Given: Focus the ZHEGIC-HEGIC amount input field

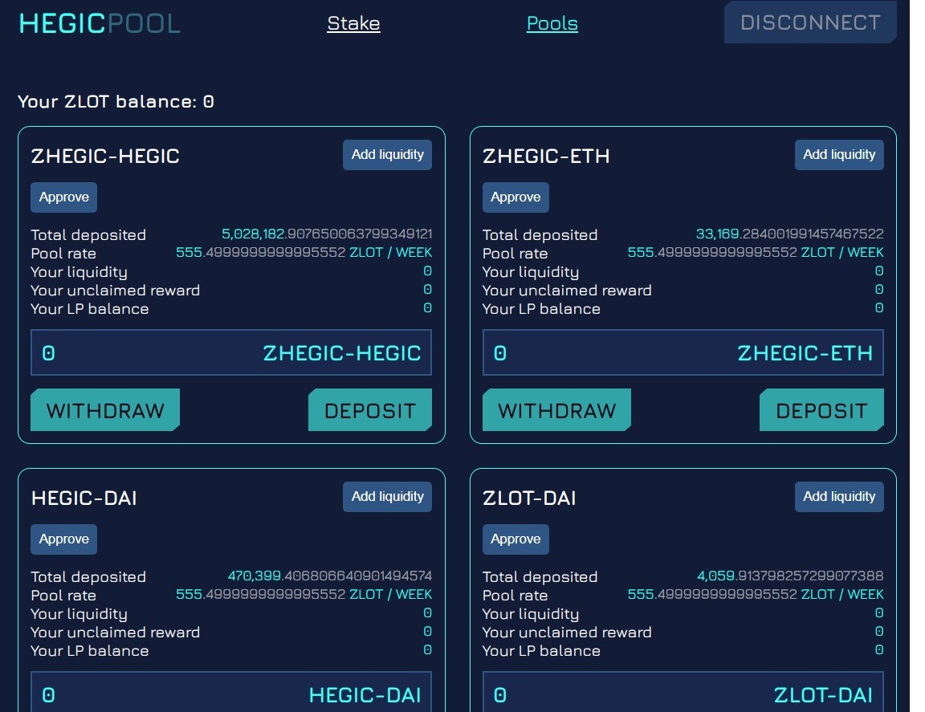Looking at the screenshot, I should pos(231,352).
